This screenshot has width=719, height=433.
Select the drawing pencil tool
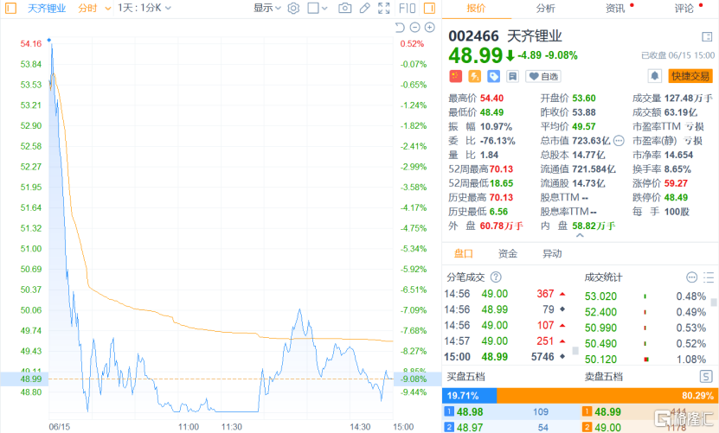point(364,8)
